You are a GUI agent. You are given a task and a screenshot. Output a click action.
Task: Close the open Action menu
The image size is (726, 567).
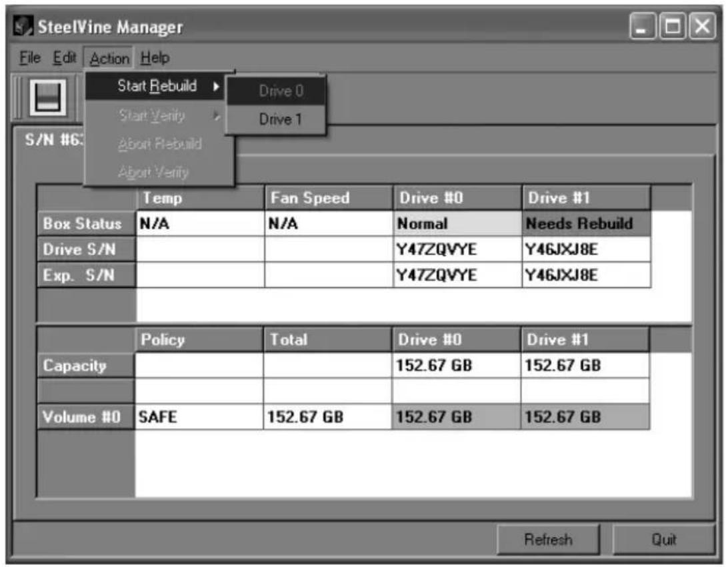109,59
